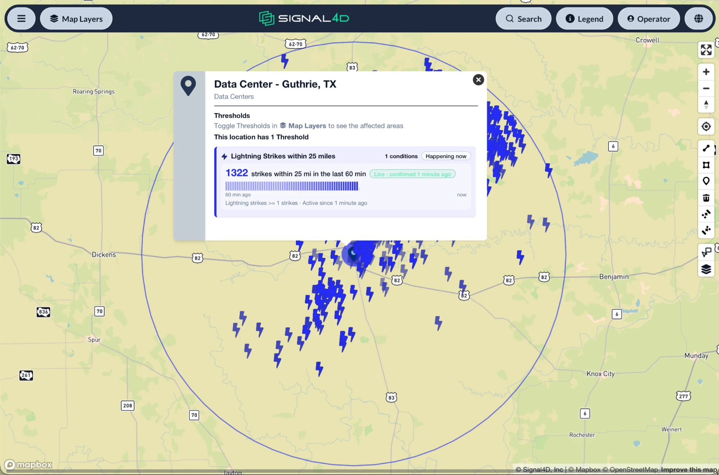Image resolution: width=719 pixels, height=475 pixels.
Task: Click Map Layers link in Thresholds hint
Action: (x=303, y=126)
